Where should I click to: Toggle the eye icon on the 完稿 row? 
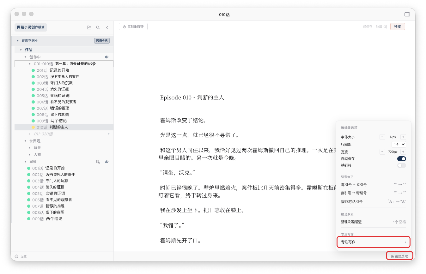(106, 162)
